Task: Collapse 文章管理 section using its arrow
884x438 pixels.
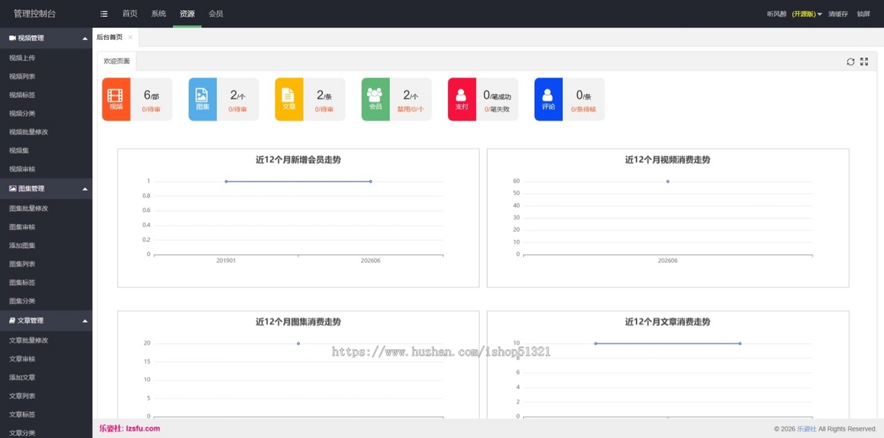Action: tap(85, 321)
